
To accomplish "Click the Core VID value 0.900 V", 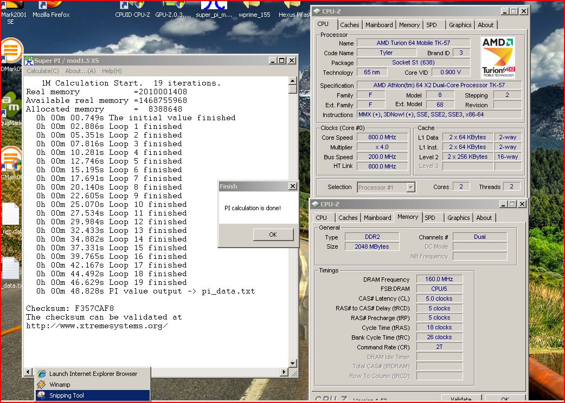I will [451, 72].
